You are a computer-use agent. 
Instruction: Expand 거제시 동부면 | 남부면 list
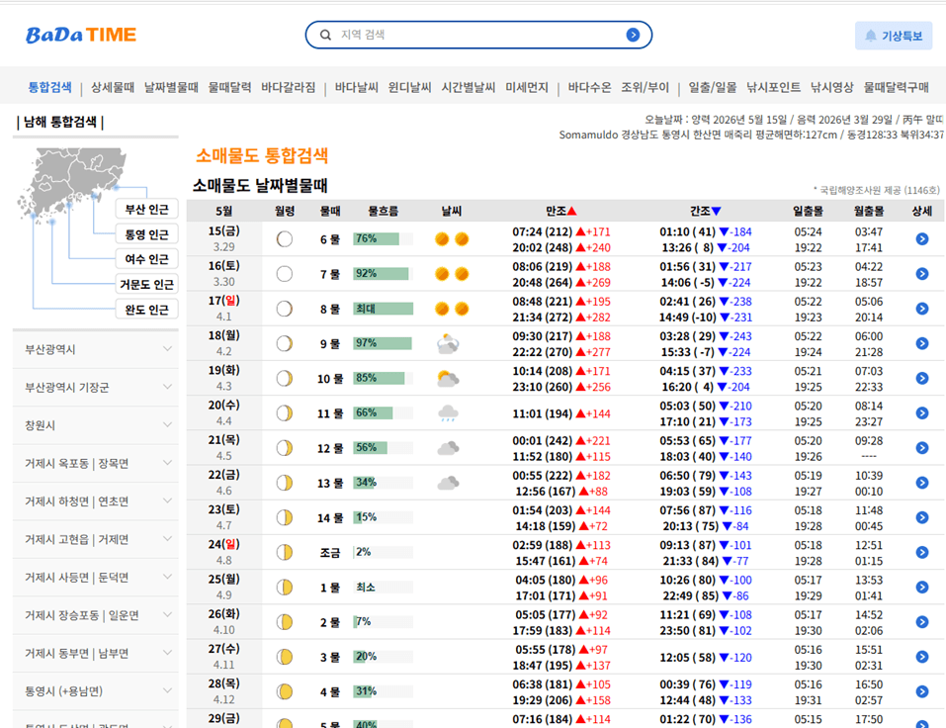click(95, 654)
